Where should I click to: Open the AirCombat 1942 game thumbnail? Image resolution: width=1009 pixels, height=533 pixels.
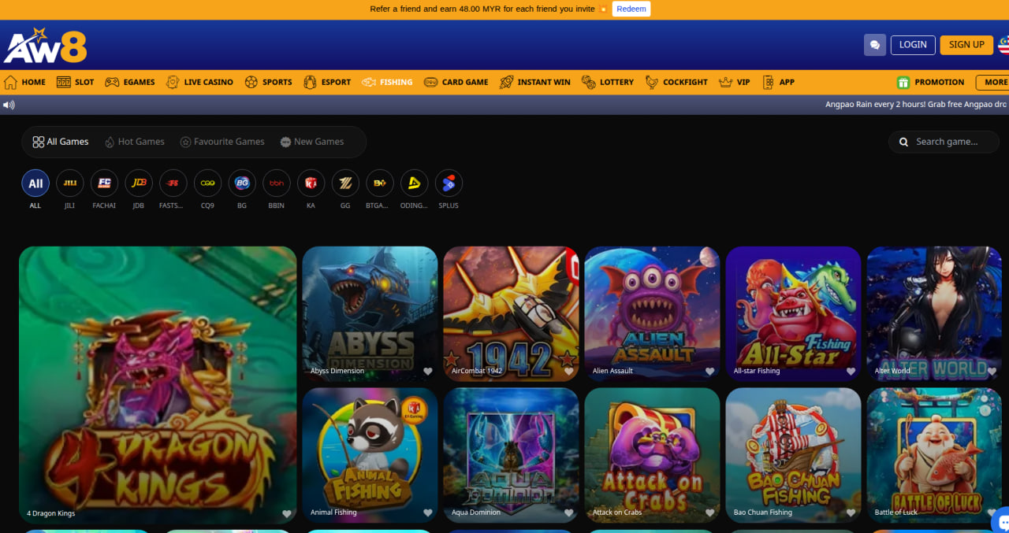tap(511, 314)
